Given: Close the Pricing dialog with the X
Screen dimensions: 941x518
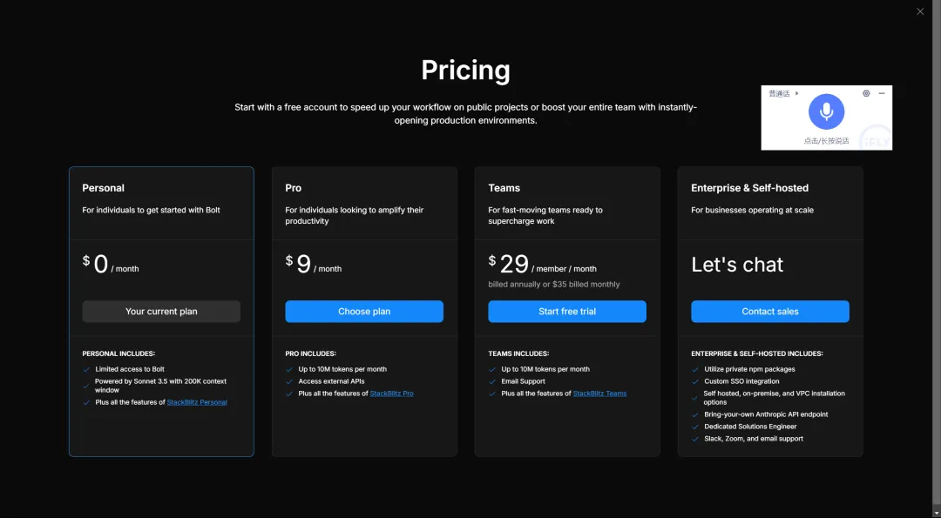Looking at the screenshot, I should tap(920, 11).
